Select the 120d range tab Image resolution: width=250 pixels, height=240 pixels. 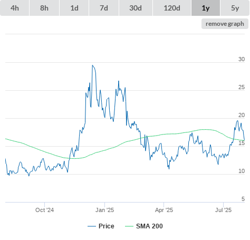tap(172, 8)
